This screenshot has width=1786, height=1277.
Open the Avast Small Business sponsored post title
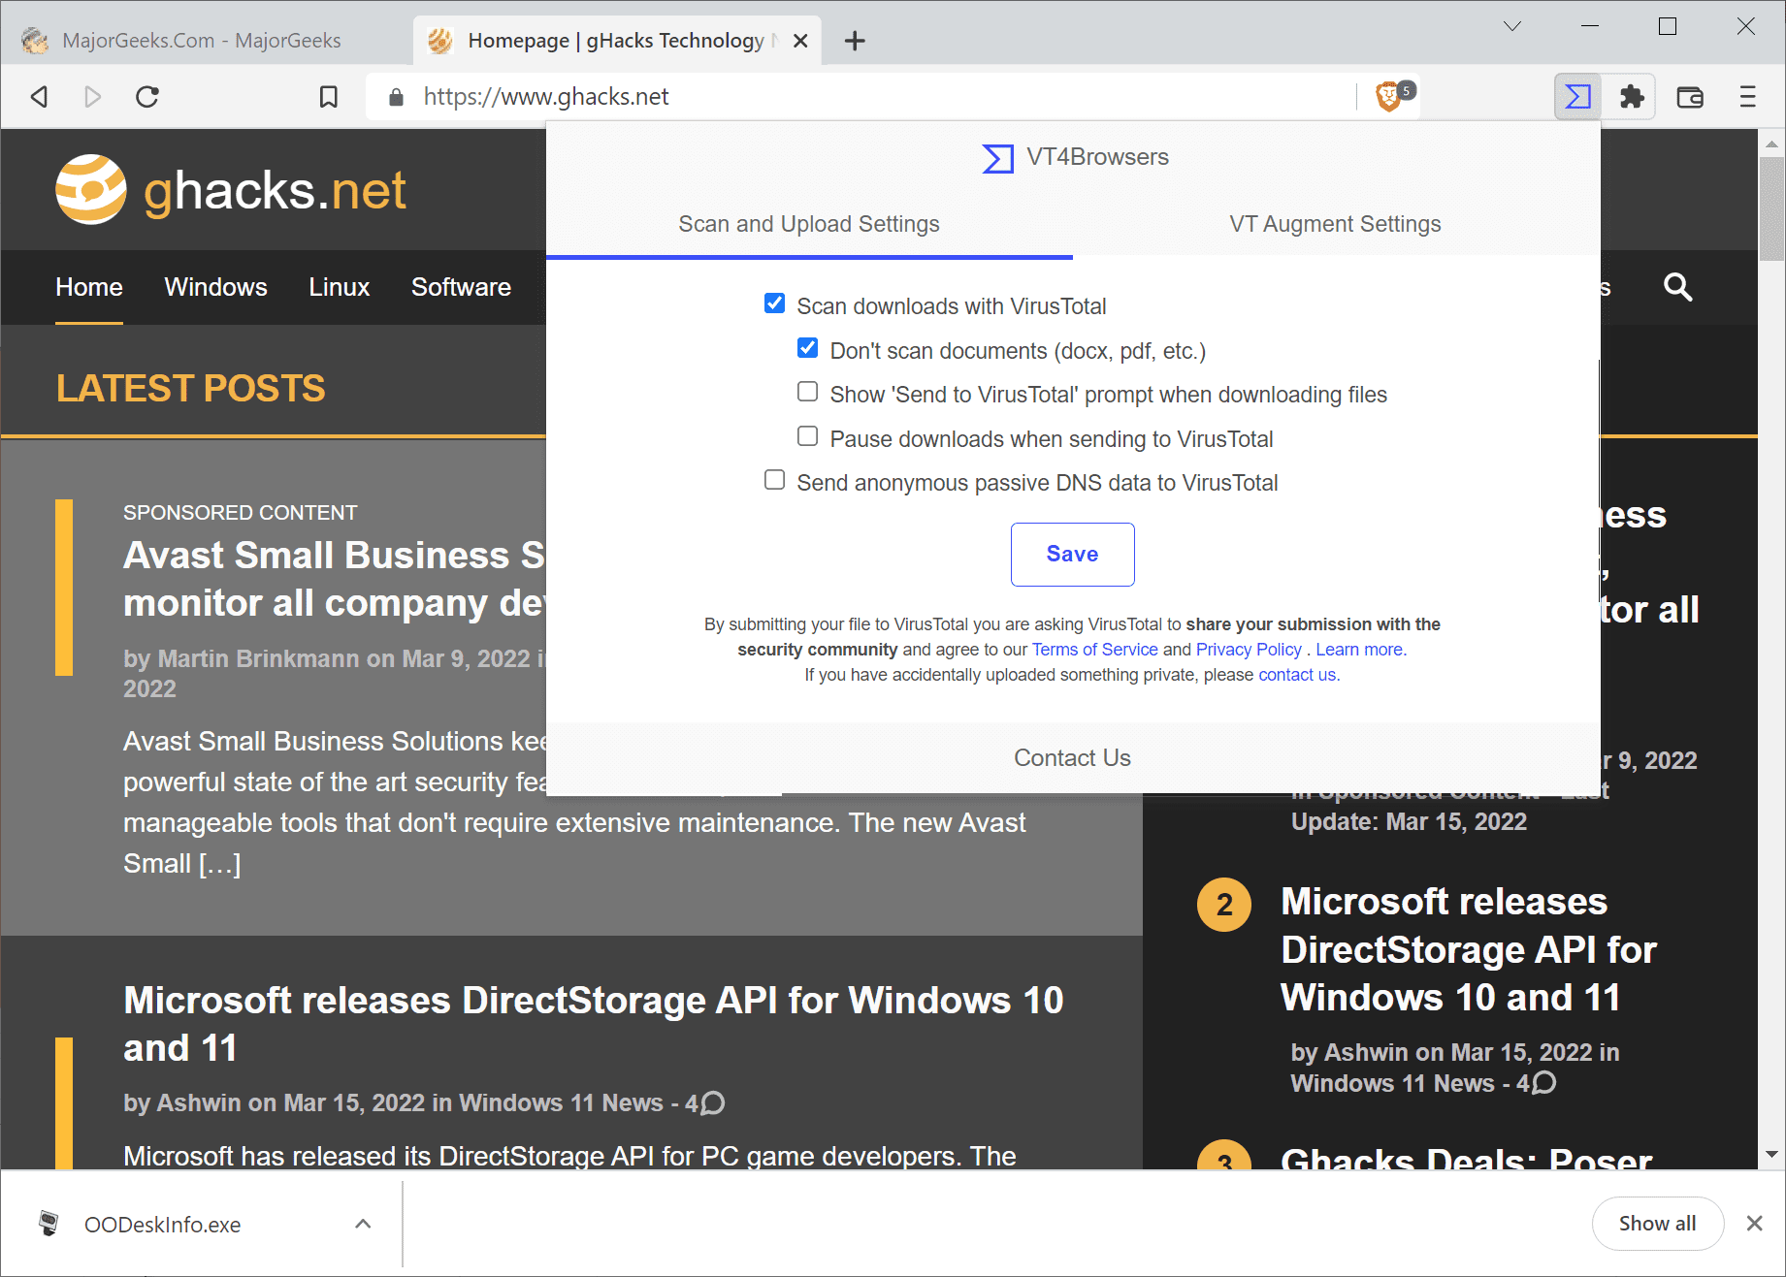pyautogui.click(x=334, y=579)
